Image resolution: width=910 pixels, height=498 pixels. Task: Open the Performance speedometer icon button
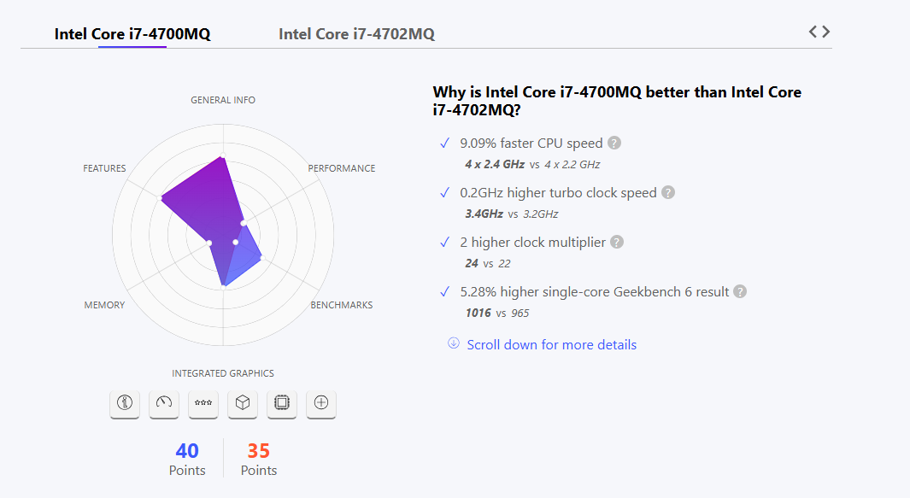164,403
